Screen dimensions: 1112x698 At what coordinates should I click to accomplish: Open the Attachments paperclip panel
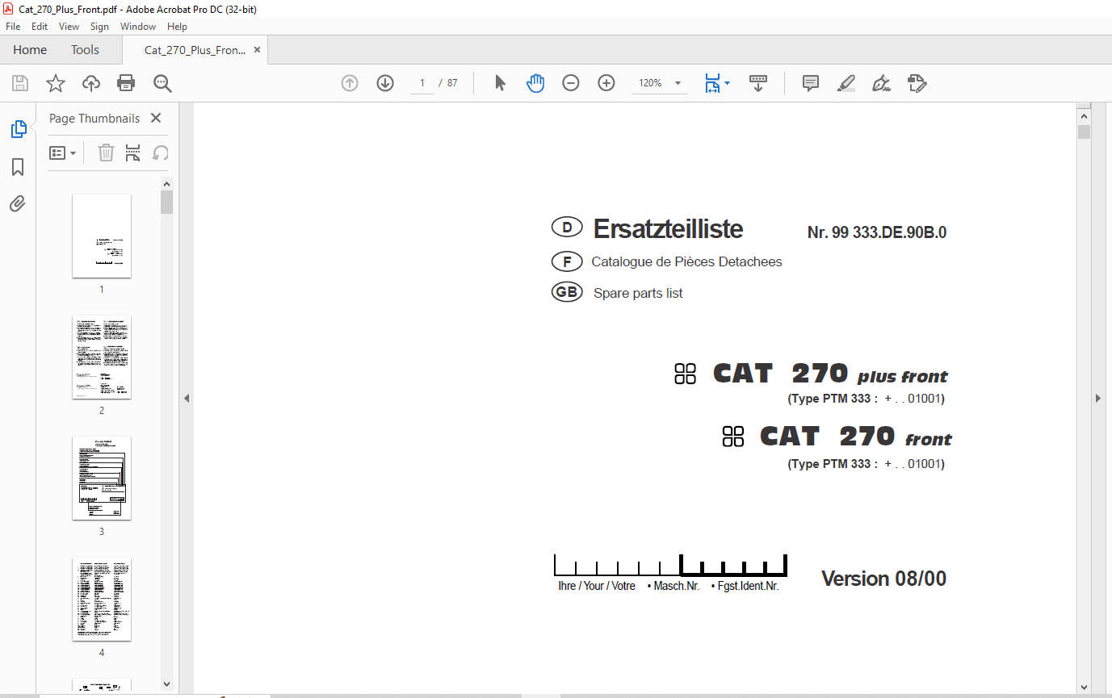[18, 203]
